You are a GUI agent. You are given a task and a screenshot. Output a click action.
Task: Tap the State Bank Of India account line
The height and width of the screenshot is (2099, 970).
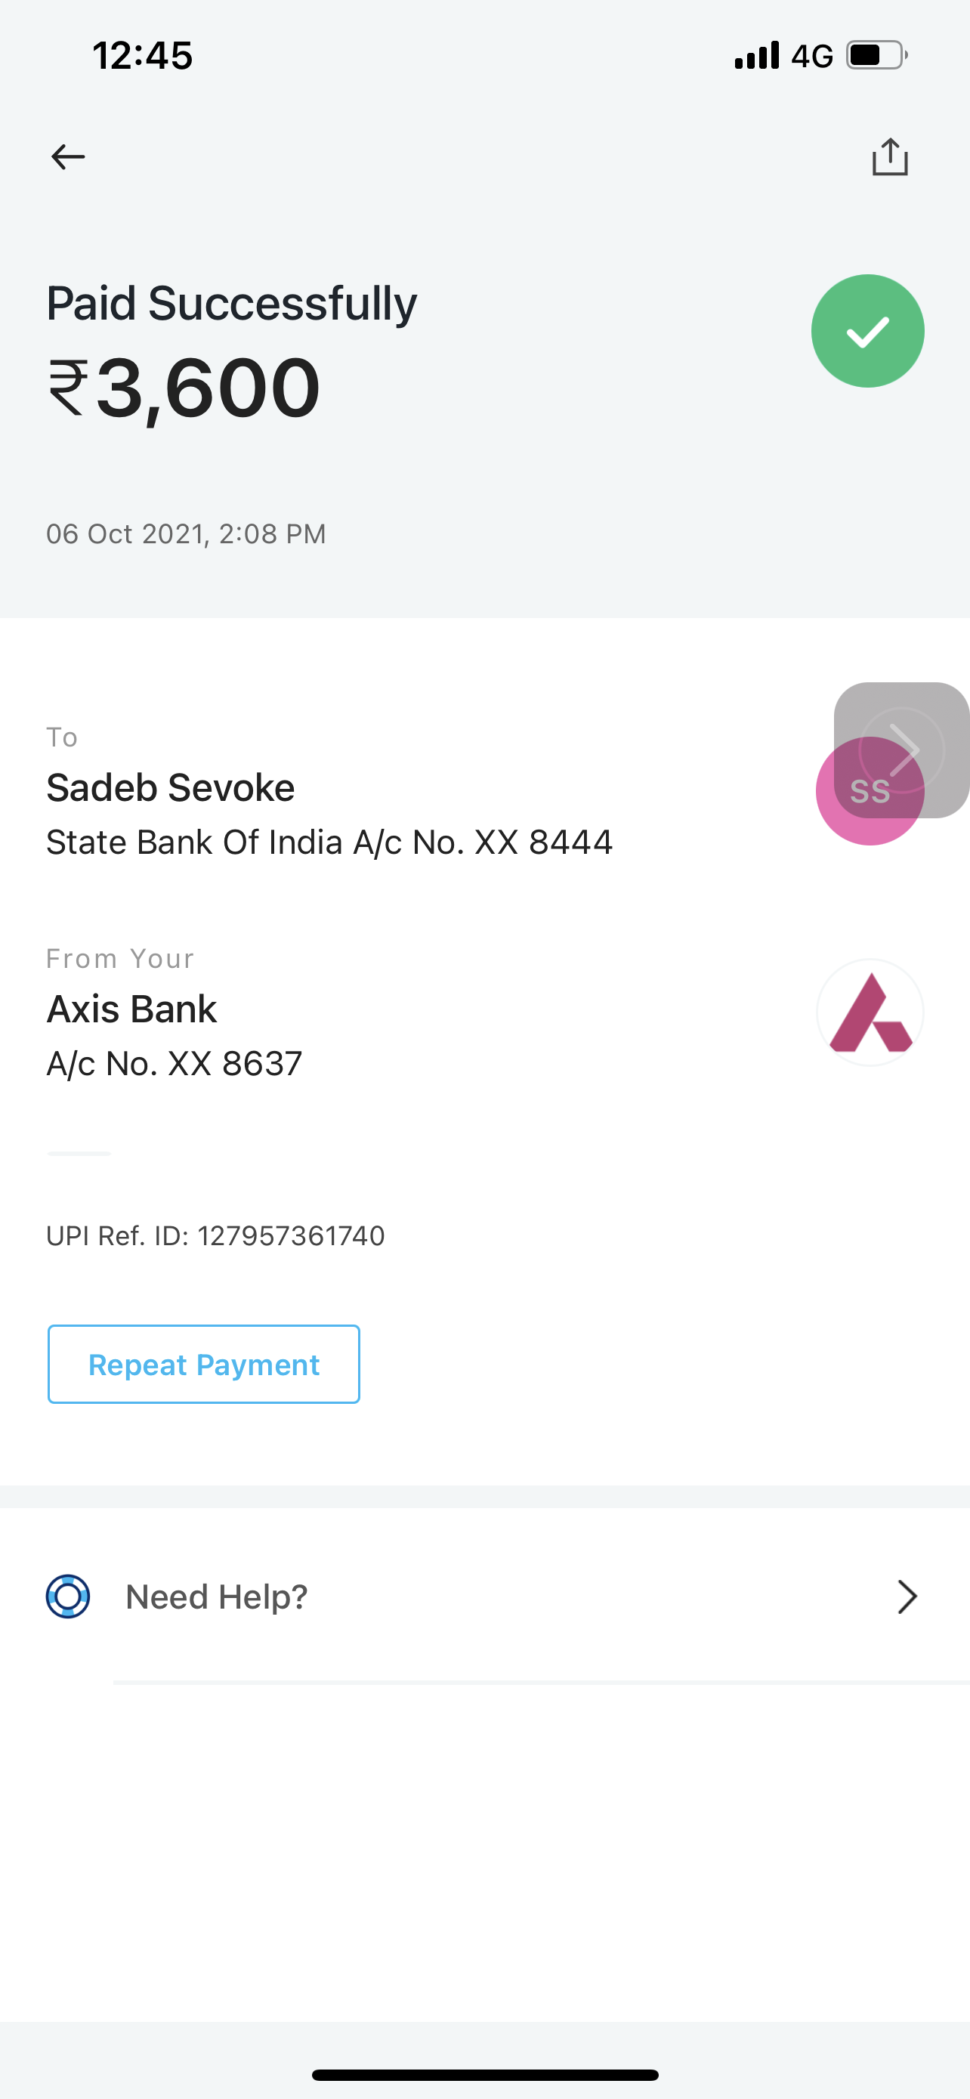coord(329,842)
